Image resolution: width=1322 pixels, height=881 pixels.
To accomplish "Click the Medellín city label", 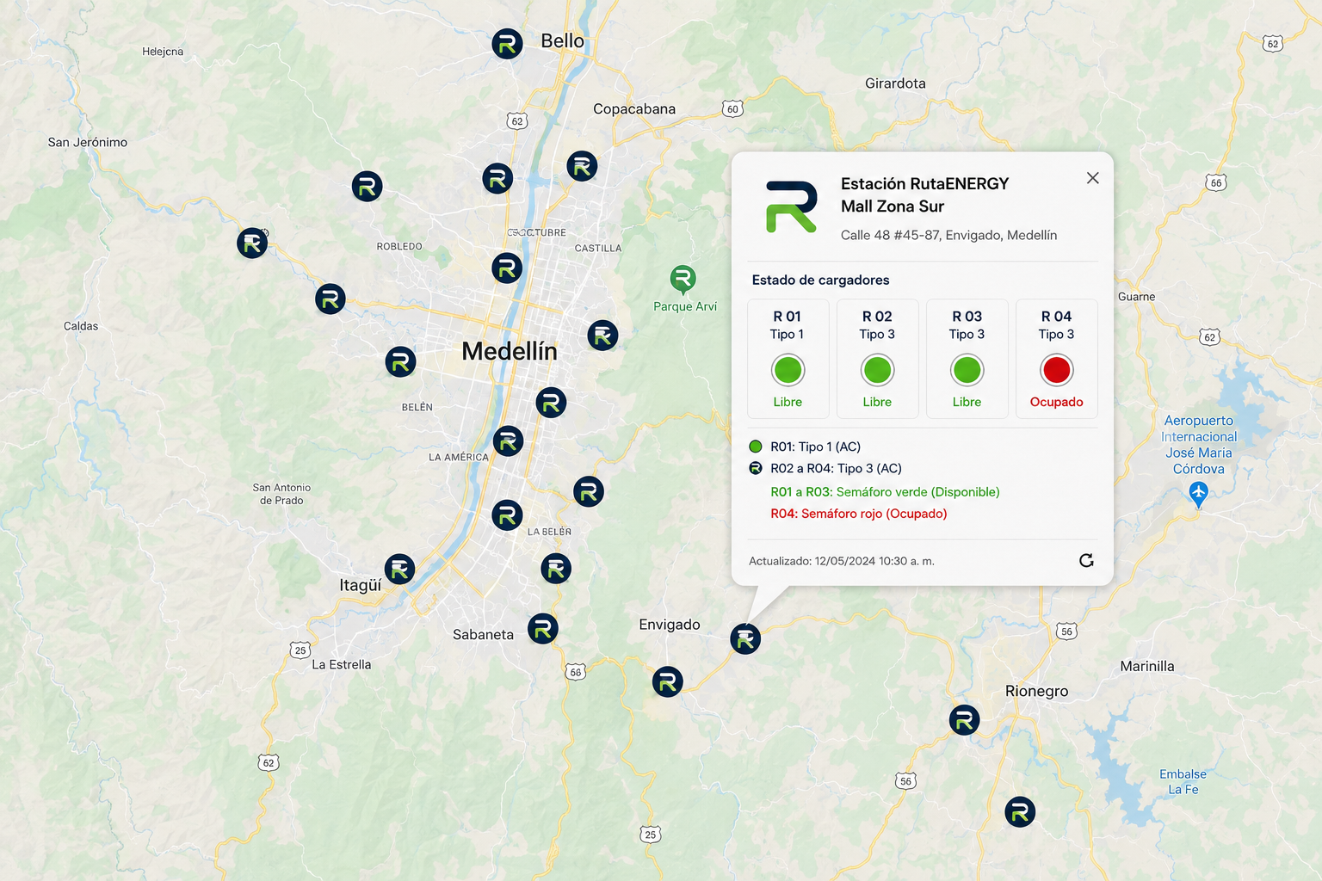I will [x=510, y=351].
